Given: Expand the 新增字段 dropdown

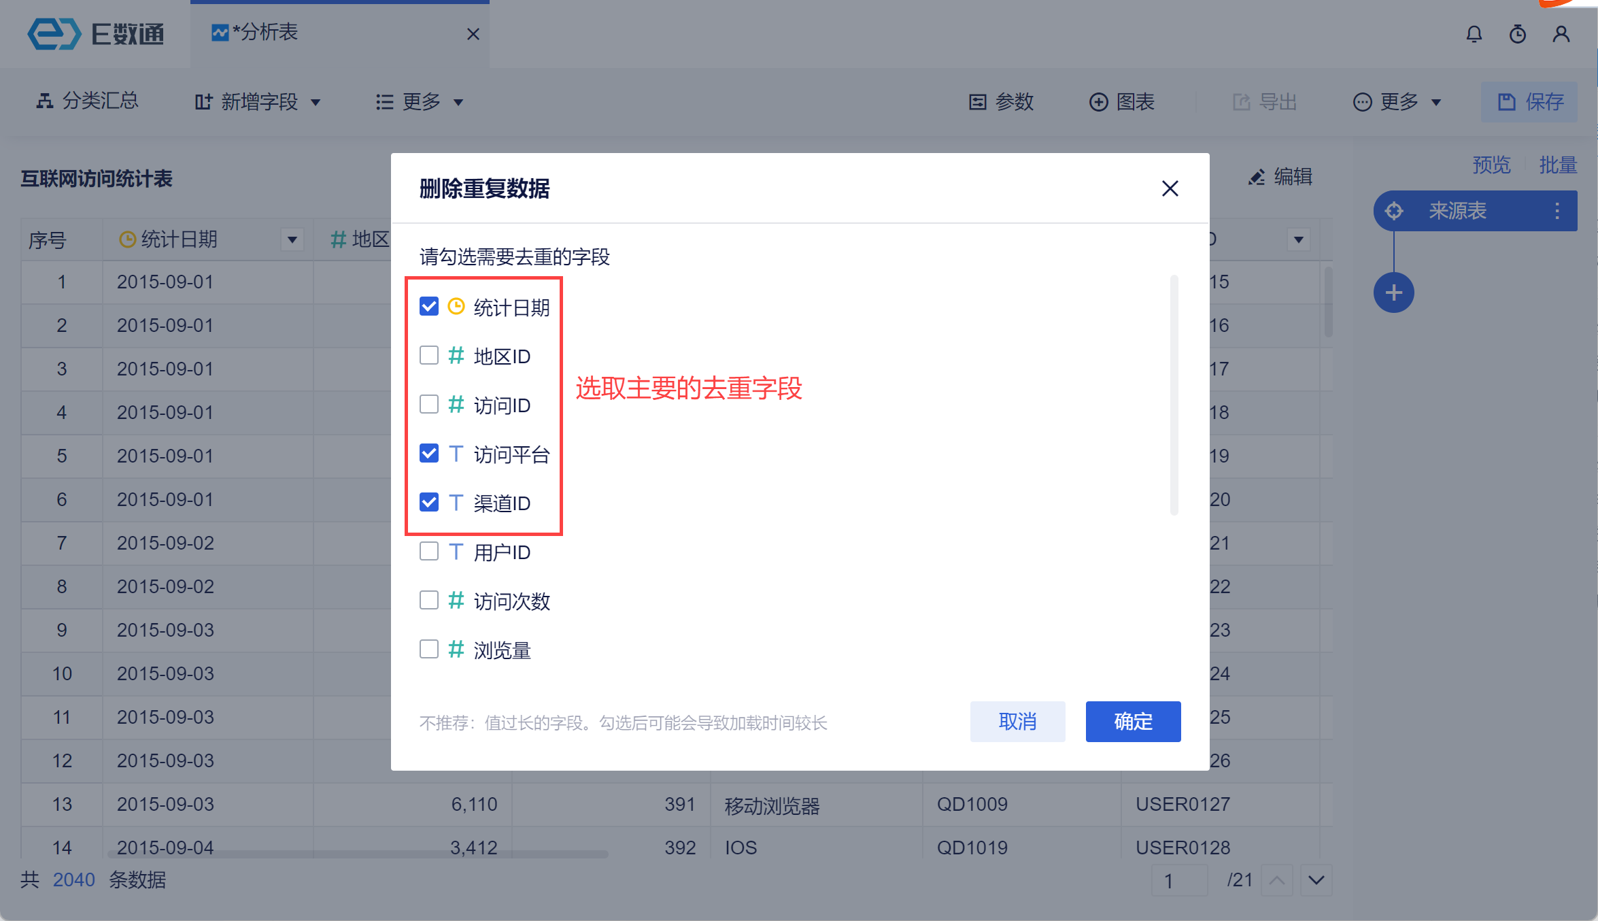Looking at the screenshot, I should coord(257,102).
